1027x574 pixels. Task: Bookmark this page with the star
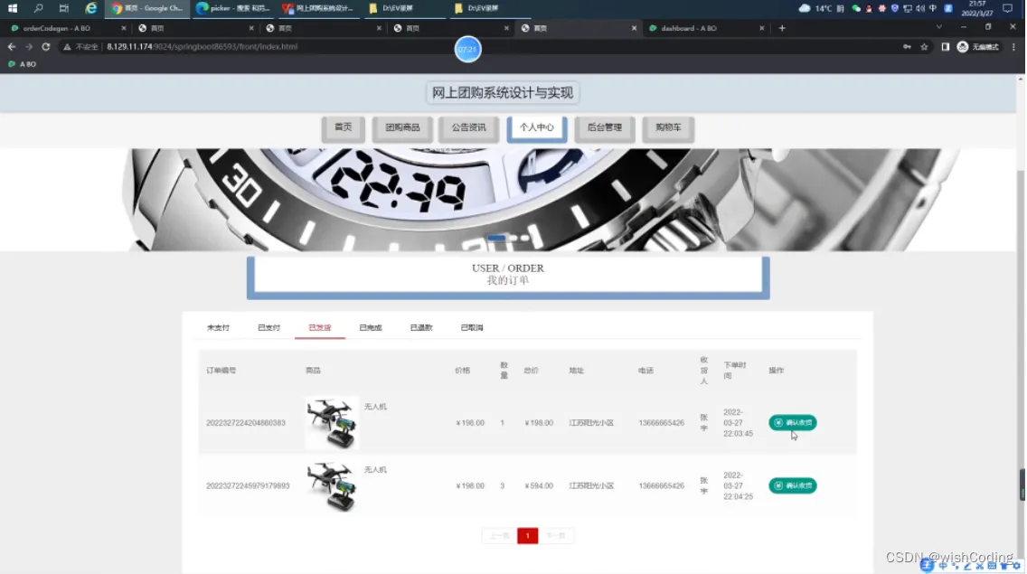[924, 46]
